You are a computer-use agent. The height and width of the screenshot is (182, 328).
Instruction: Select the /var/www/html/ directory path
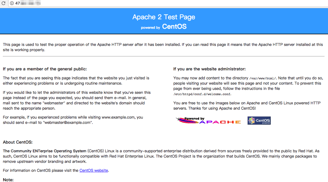(263, 78)
